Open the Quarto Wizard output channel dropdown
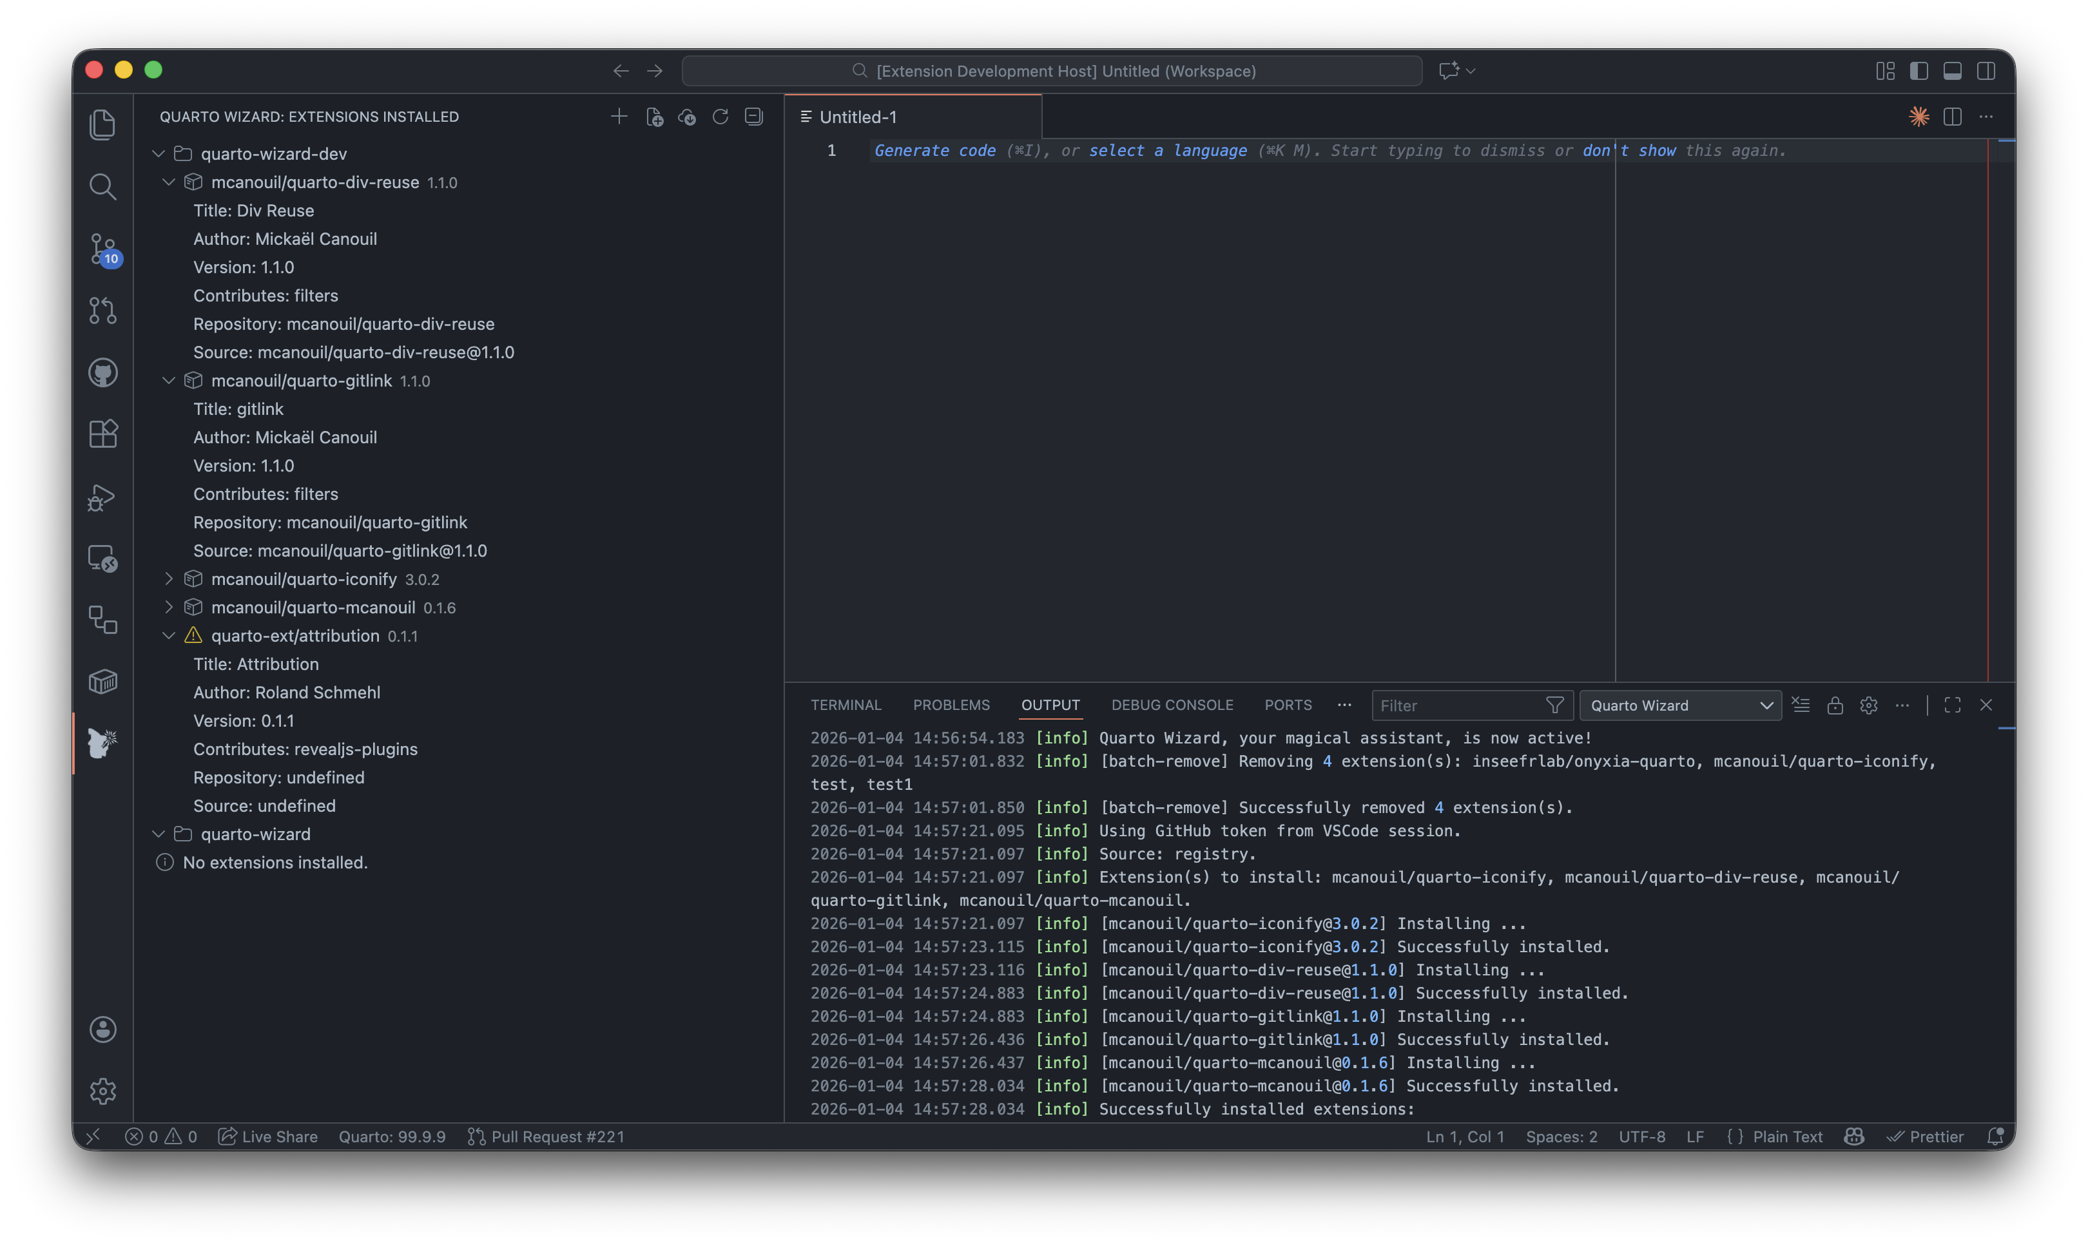 1680,705
